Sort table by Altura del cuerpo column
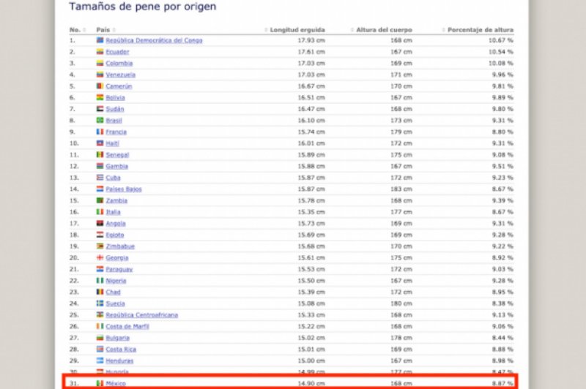The image size is (586, 389). 384,30
